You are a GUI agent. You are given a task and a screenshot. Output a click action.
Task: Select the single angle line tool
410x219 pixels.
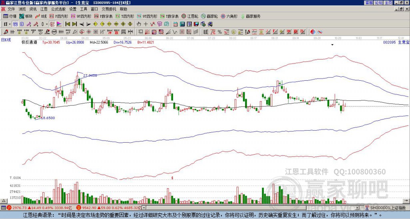coord(168,32)
